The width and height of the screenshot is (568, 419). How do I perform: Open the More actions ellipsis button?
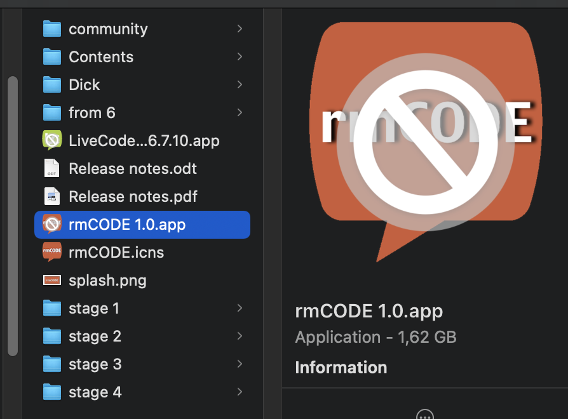[425, 415]
